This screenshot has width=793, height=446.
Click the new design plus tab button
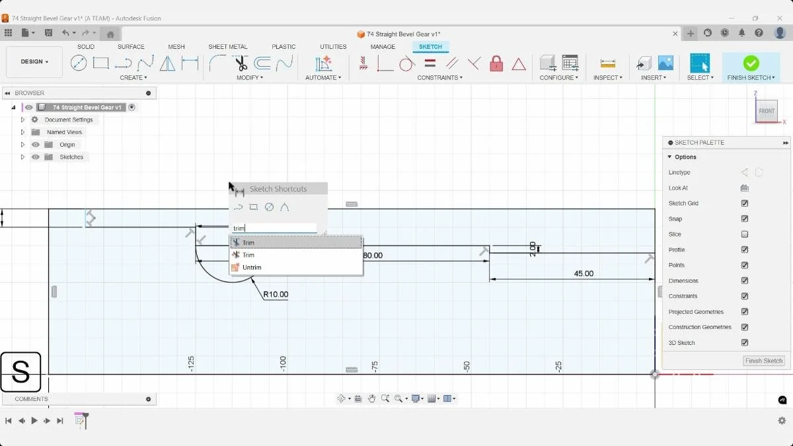(x=691, y=34)
